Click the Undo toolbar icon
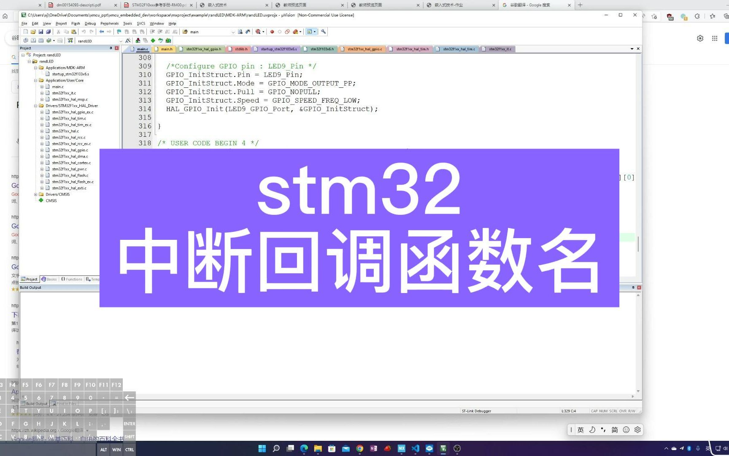Image resolution: width=729 pixels, height=456 pixels. (x=84, y=32)
